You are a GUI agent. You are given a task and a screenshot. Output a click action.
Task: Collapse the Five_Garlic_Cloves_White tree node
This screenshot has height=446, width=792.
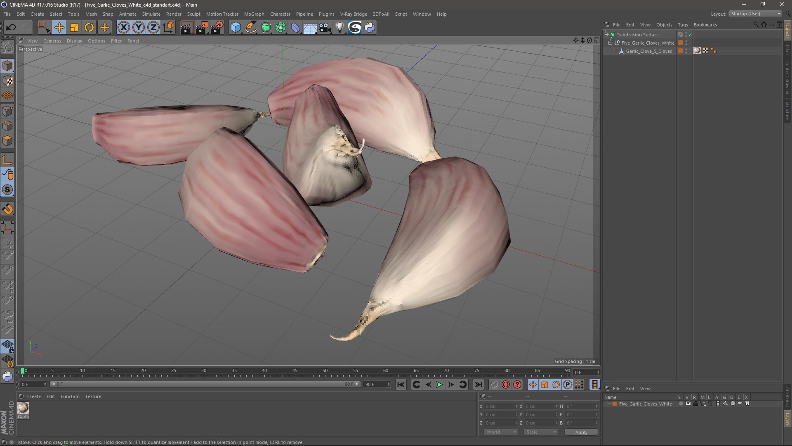pos(610,43)
